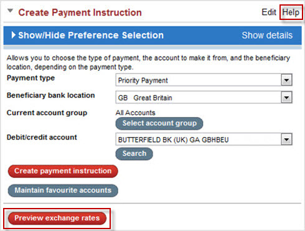Click the Payment type label

tap(30, 78)
